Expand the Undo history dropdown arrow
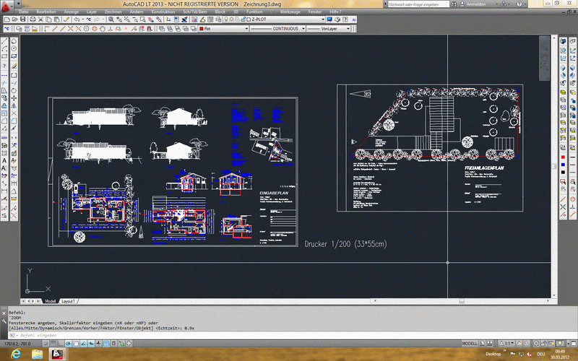 83,19
